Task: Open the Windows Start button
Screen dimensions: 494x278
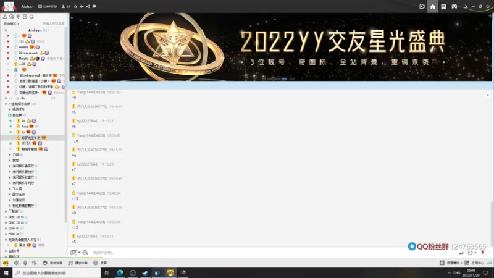Action: [x=6, y=272]
